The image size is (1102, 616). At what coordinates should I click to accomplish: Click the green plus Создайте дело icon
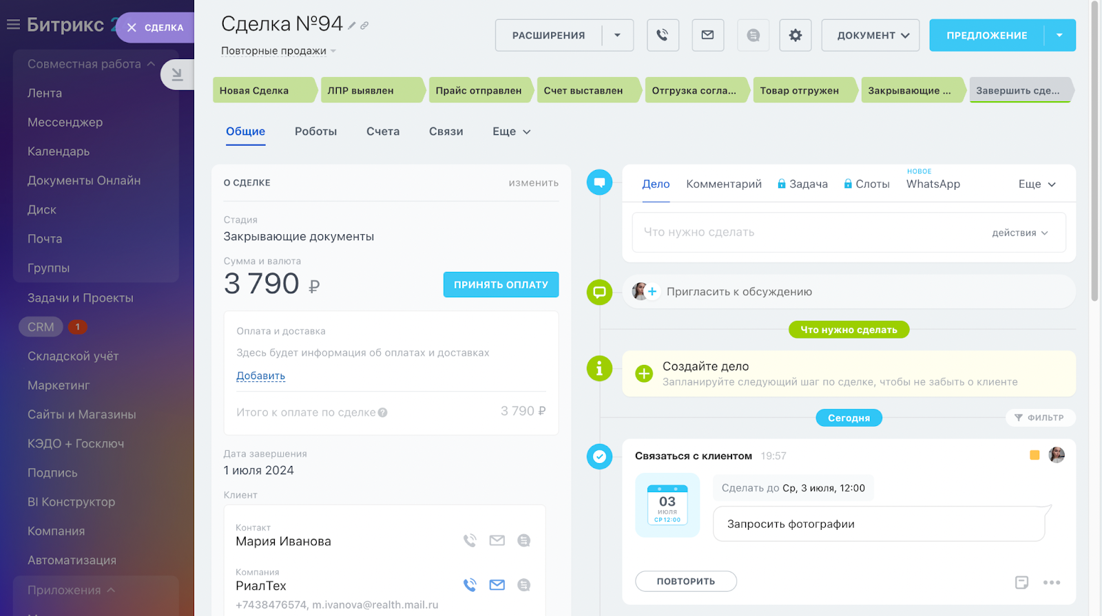click(644, 374)
